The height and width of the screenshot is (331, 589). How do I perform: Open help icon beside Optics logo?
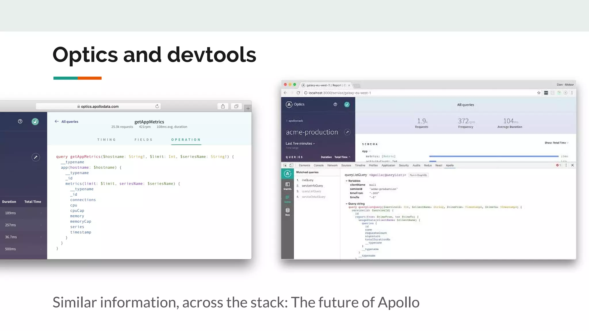point(335,104)
